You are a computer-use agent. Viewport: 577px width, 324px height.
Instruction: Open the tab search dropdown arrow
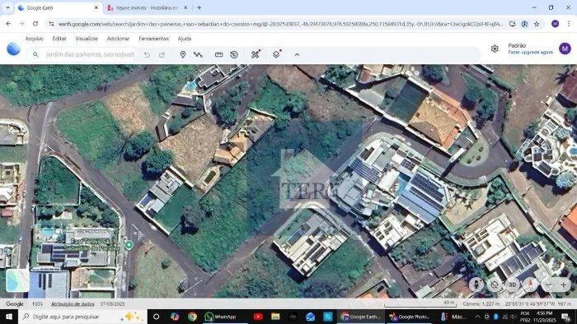click(x=7, y=7)
